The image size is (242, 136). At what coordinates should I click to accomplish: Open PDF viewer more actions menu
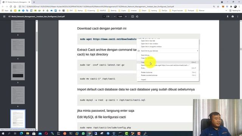238,17
